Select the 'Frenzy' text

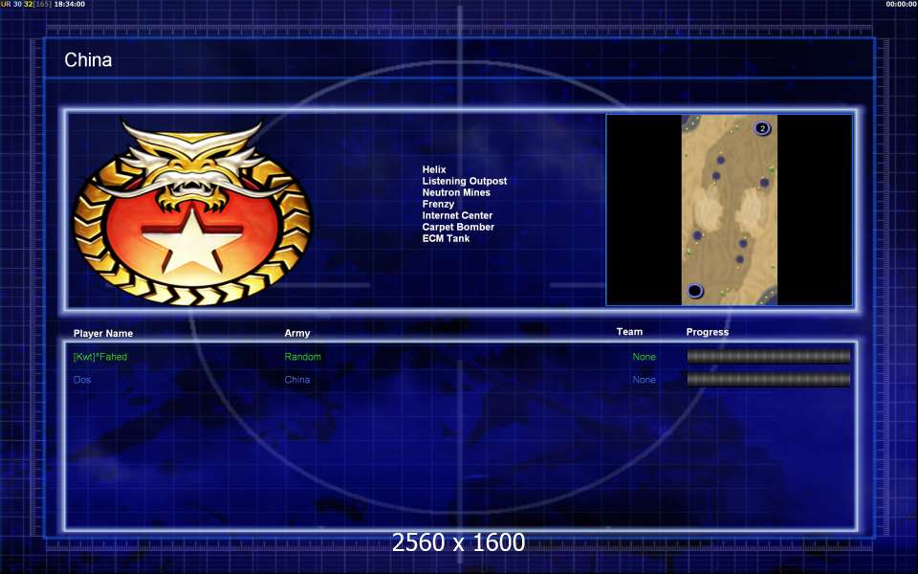(x=438, y=204)
